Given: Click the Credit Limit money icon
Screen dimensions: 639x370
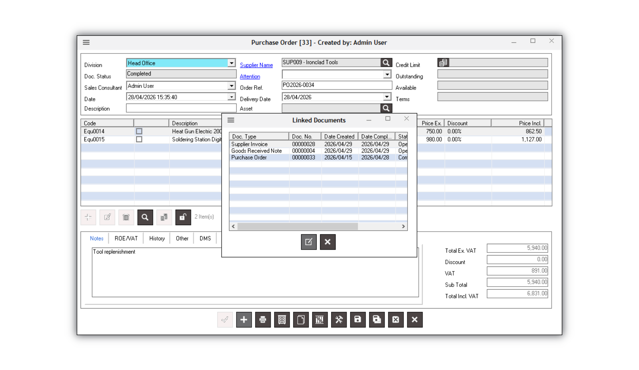Looking at the screenshot, I should coord(443,63).
